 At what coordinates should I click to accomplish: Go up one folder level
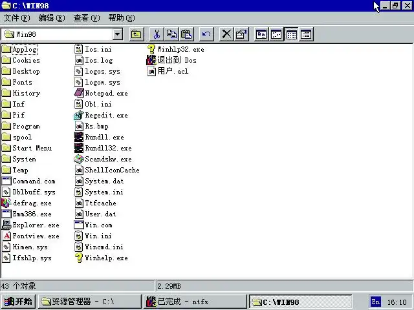click(136, 34)
